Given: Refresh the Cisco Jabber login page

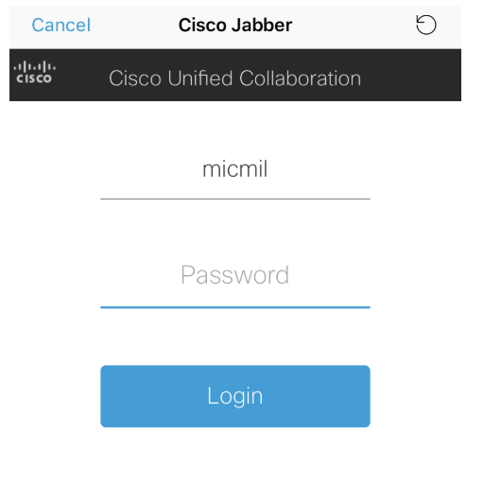Looking at the screenshot, I should [426, 25].
